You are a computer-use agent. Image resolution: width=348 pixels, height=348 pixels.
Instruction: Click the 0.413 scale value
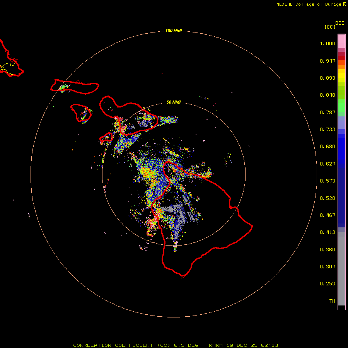[x=328, y=232]
